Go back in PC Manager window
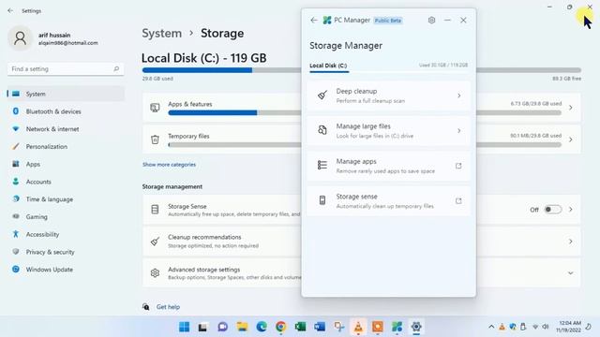 click(314, 21)
